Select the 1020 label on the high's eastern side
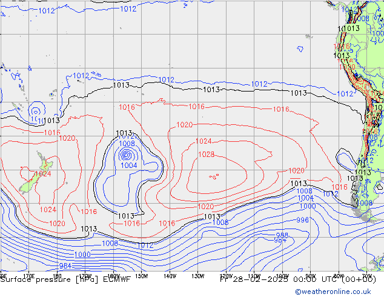Image resolution: width=384 pixels, height=297 pixels. click(297, 170)
